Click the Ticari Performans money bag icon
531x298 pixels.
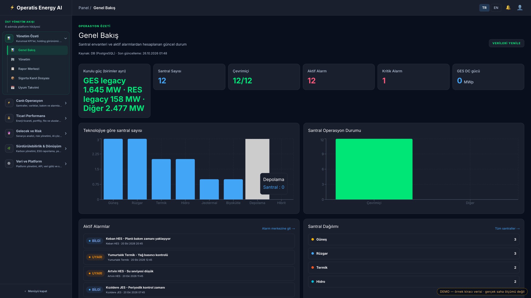tap(9, 118)
